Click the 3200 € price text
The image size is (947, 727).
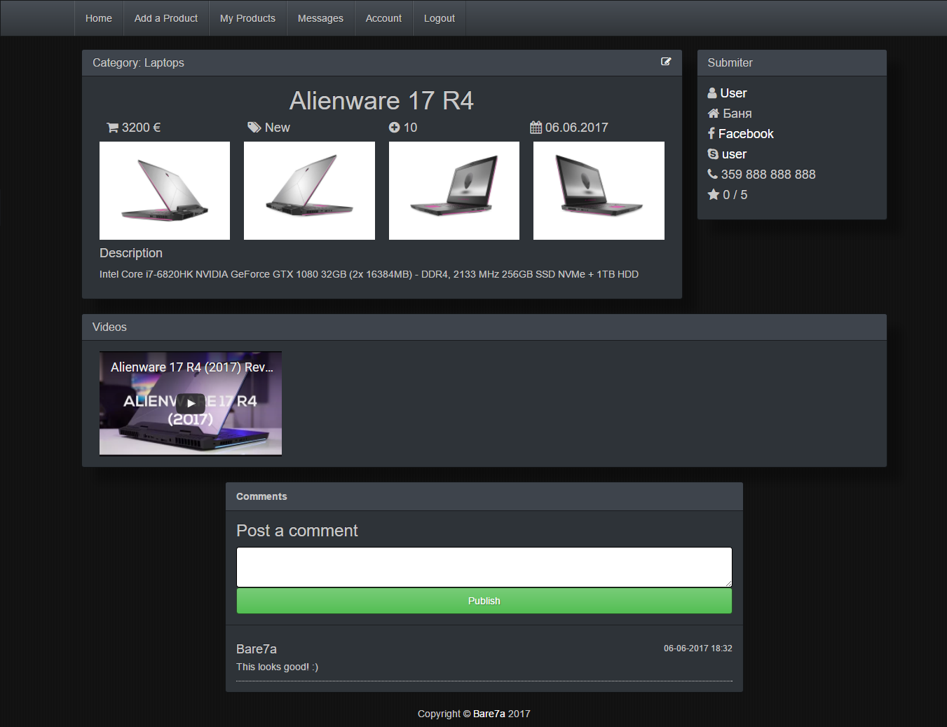pos(141,128)
